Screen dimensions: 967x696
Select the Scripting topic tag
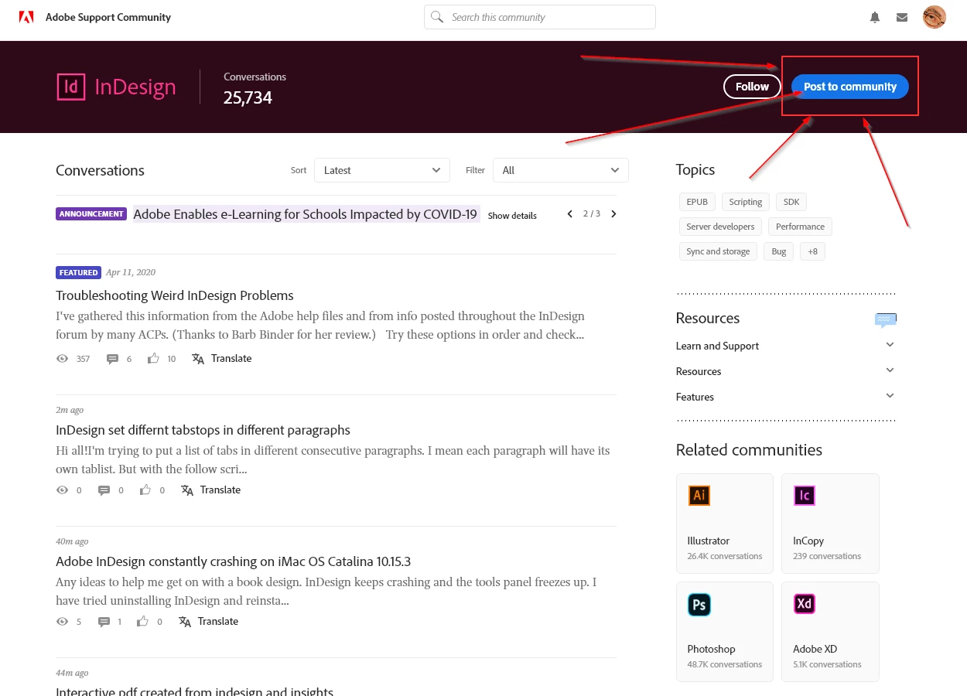[746, 202]
